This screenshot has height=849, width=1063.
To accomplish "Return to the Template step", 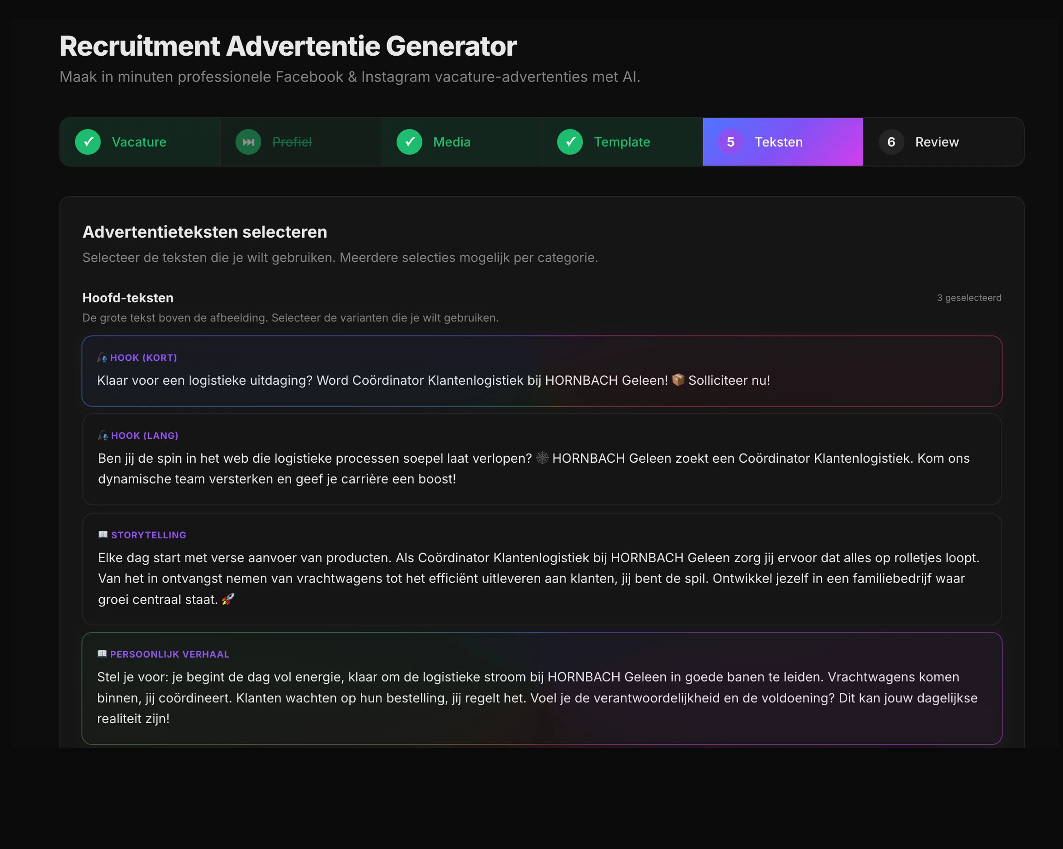I will point(622,142).
